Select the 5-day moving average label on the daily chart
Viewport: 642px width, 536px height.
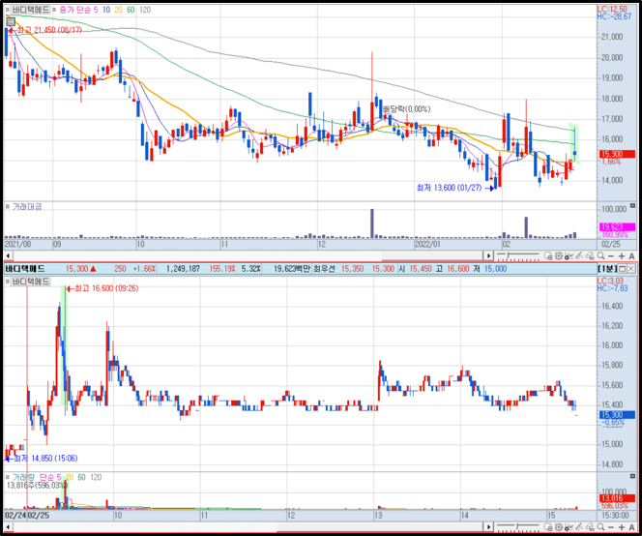[x=96, y=10]
